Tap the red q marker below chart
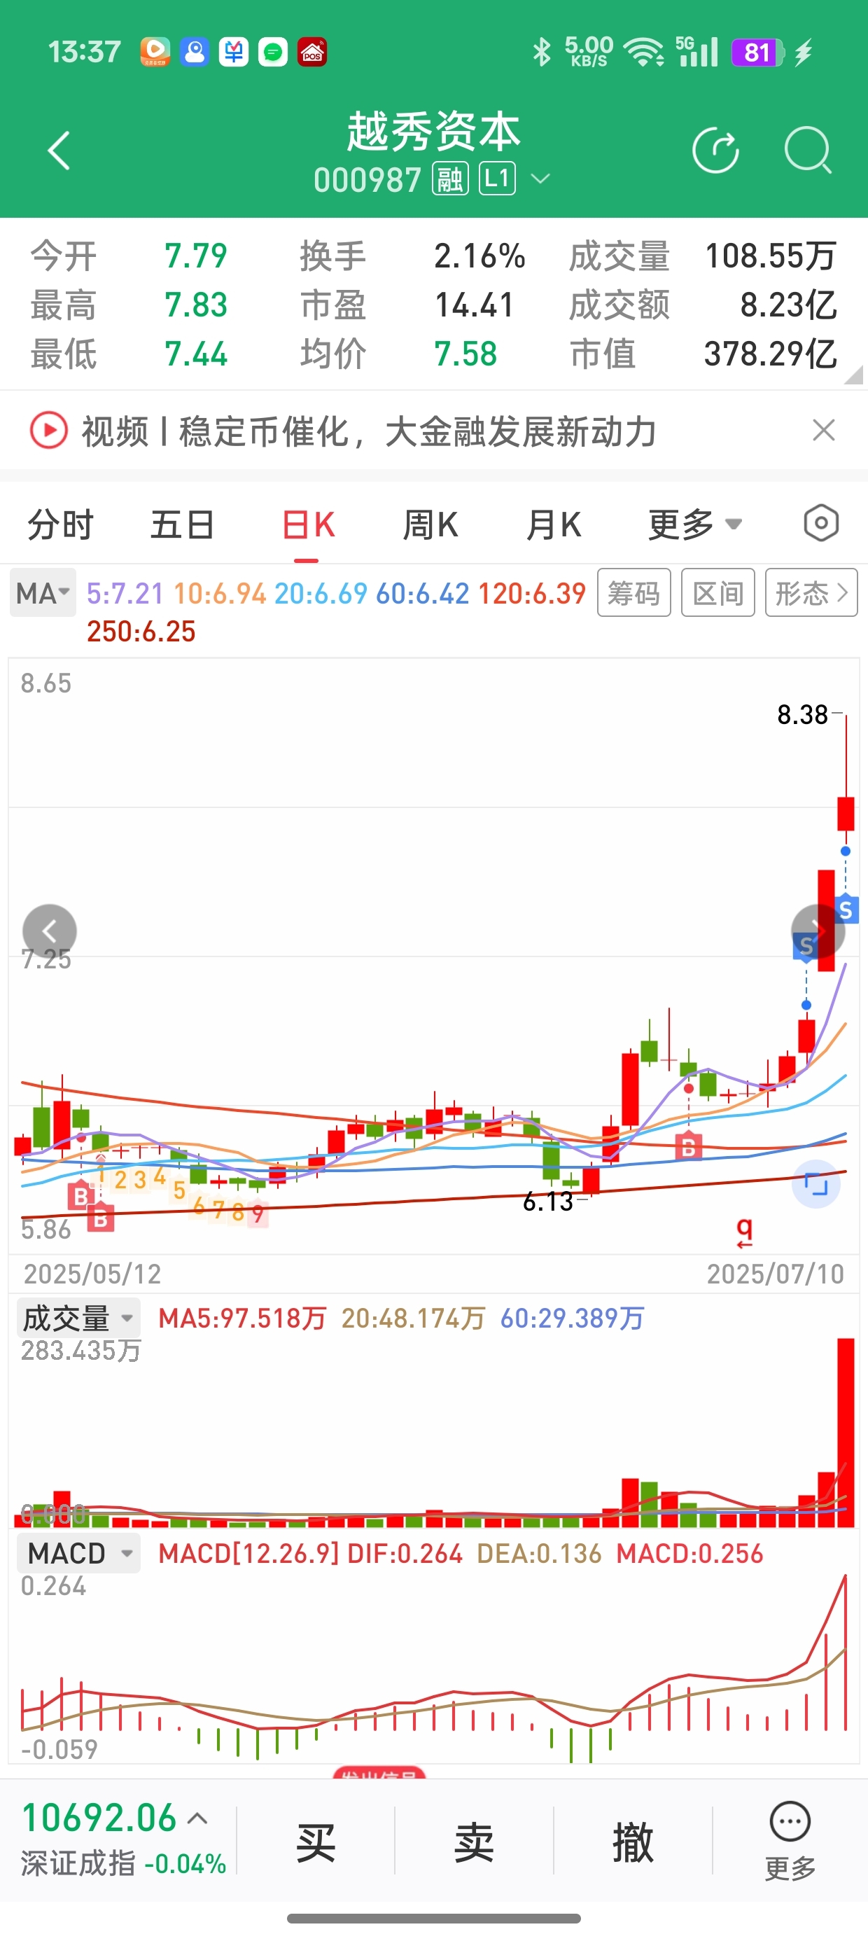 tap(744, 1232)
